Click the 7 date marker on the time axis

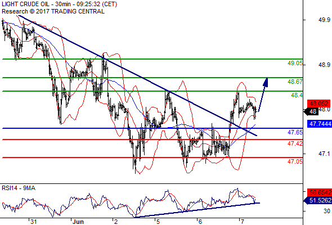[242, 222]
